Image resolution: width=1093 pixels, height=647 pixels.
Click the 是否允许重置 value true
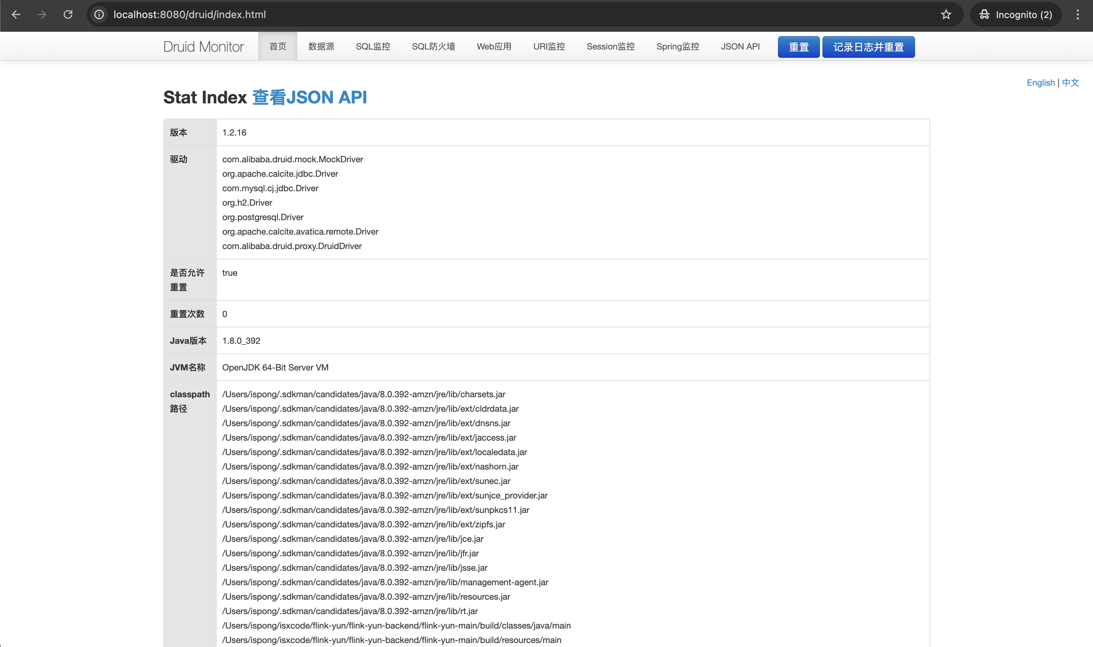click(x=230, y=273)
